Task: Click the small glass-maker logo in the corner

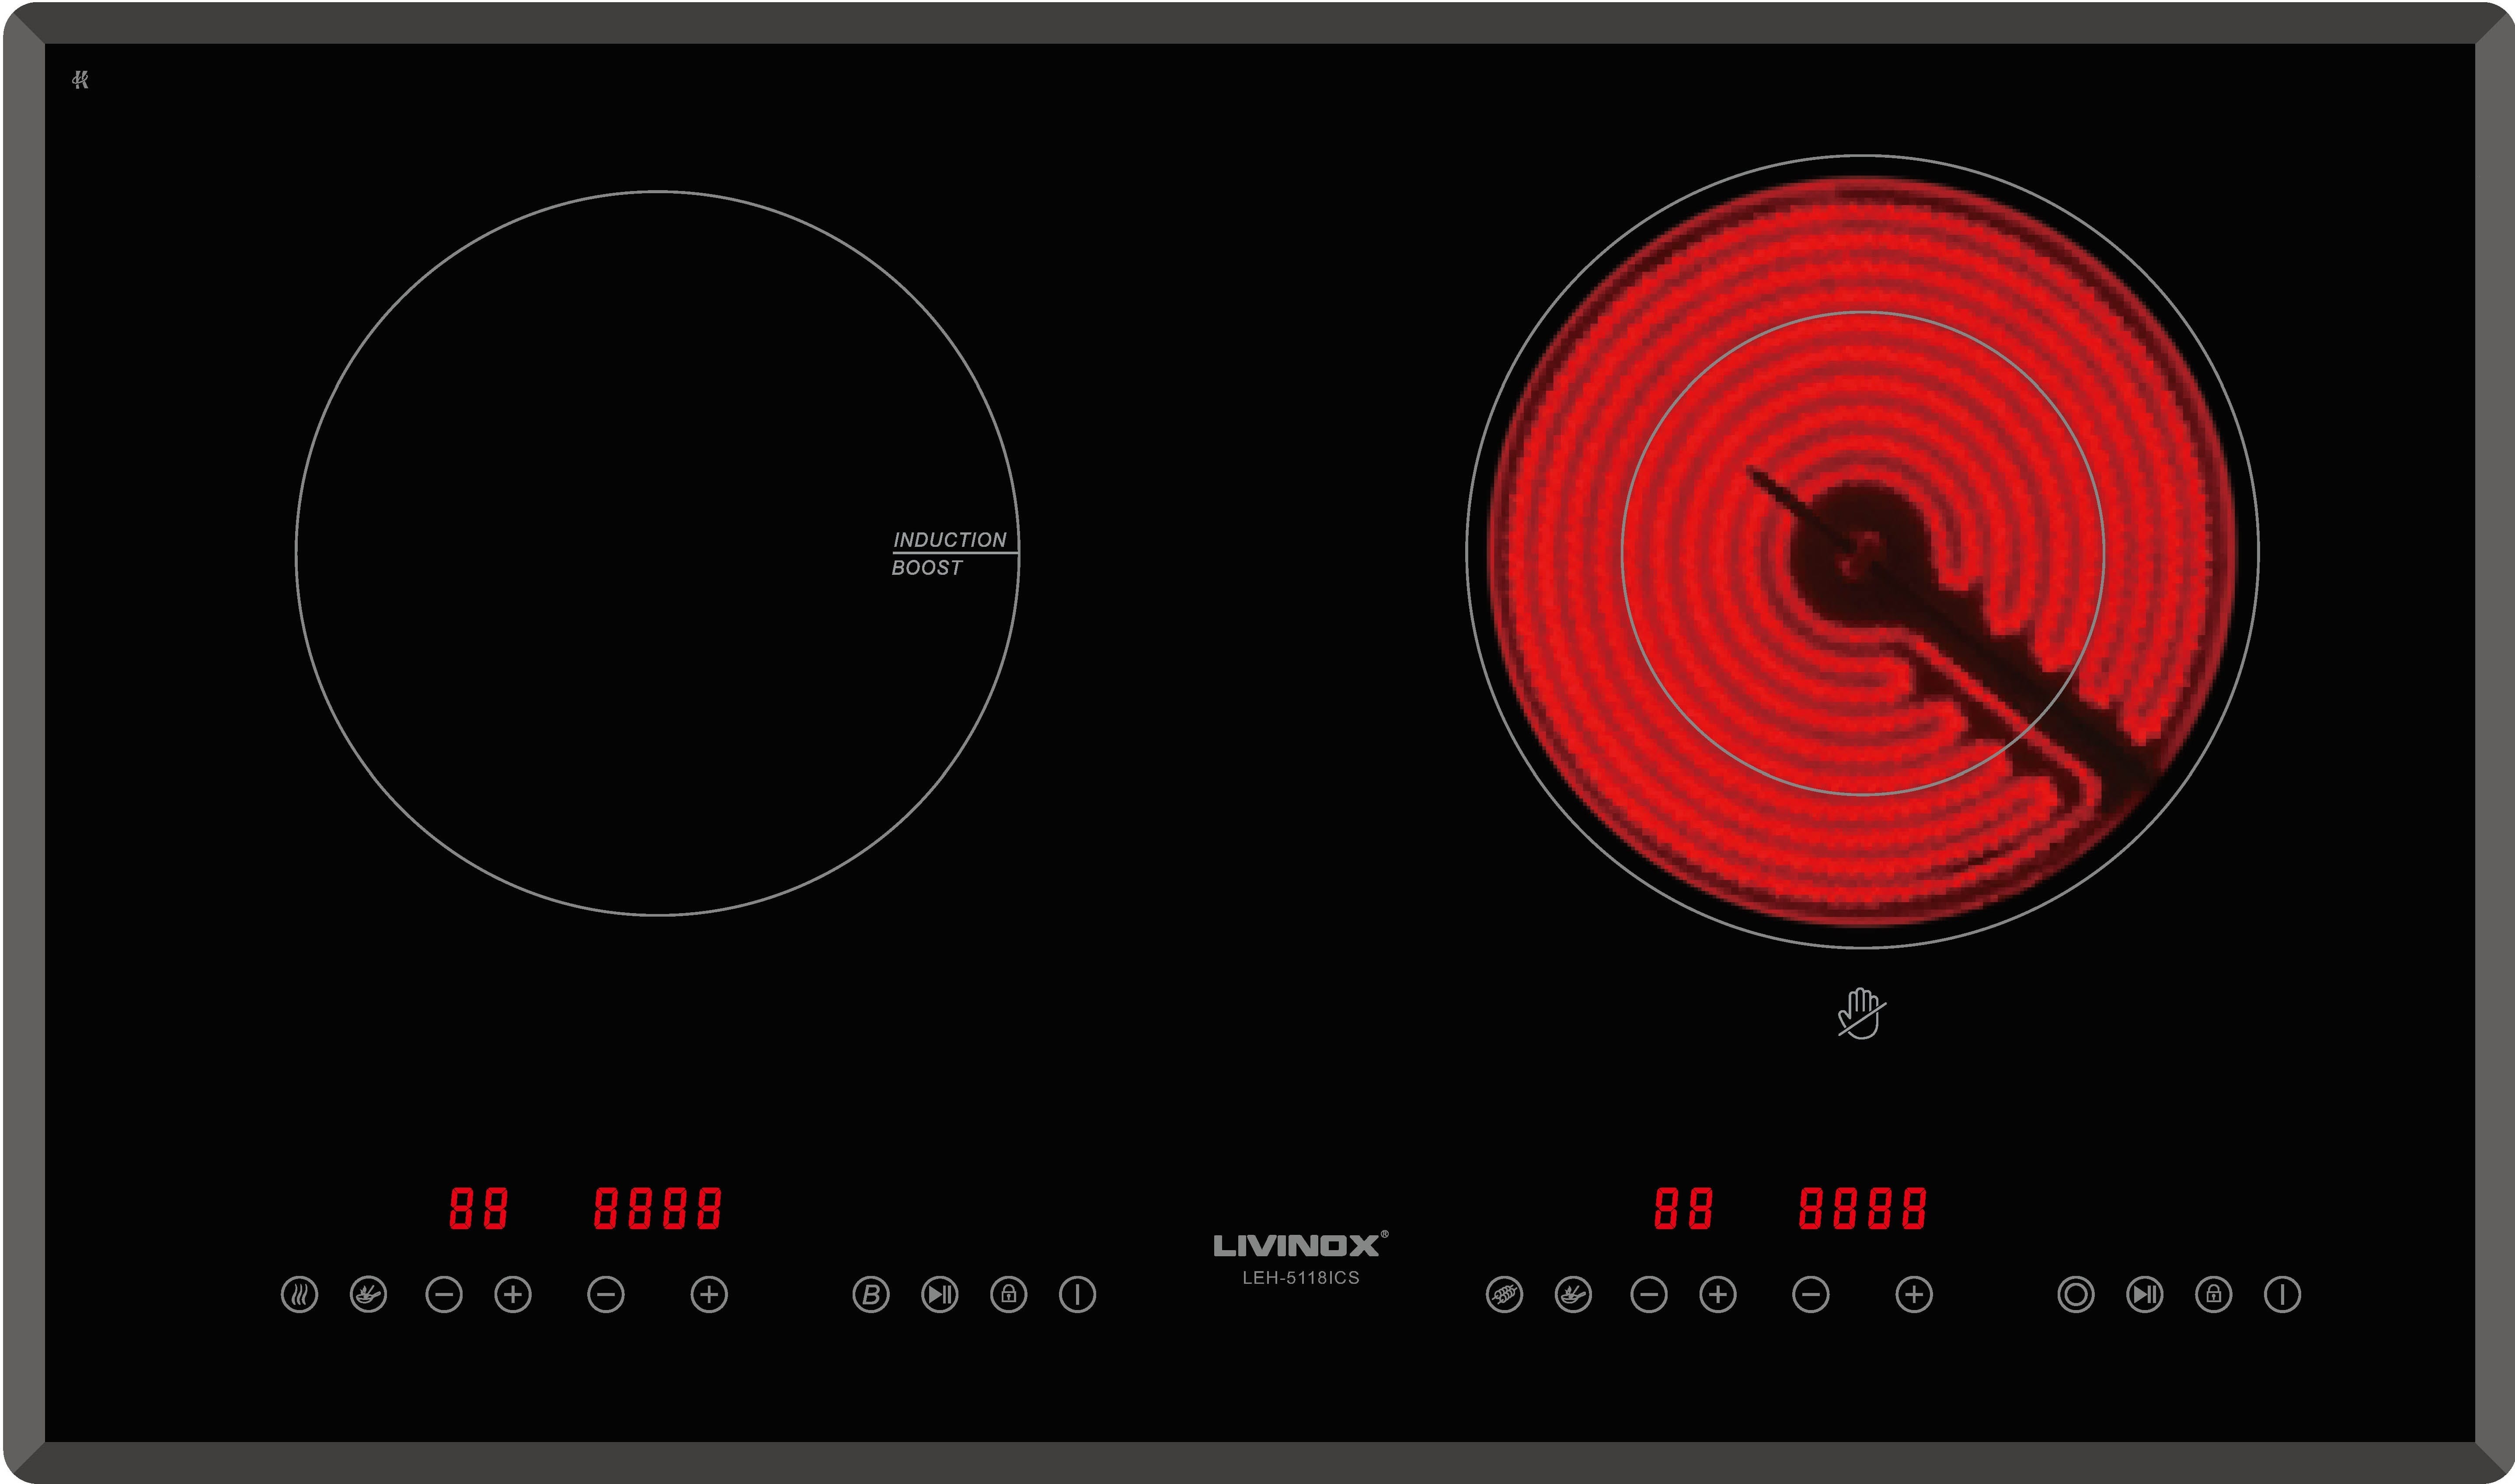Action: point(81,80)
